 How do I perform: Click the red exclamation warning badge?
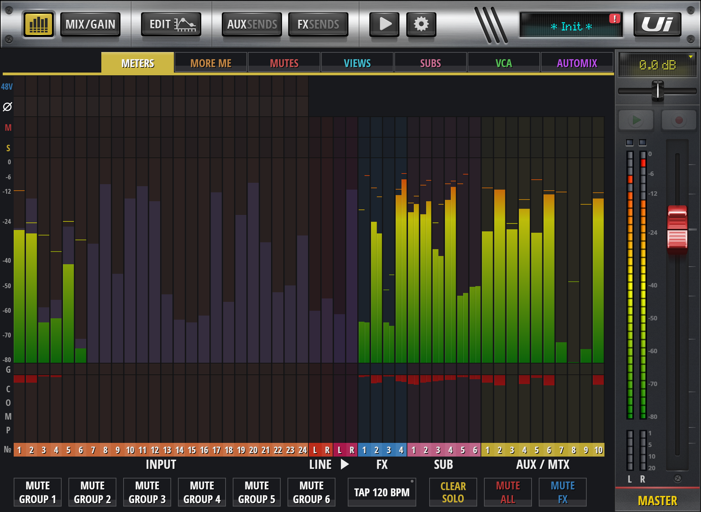pyautogui.click(x=615, y=18)
